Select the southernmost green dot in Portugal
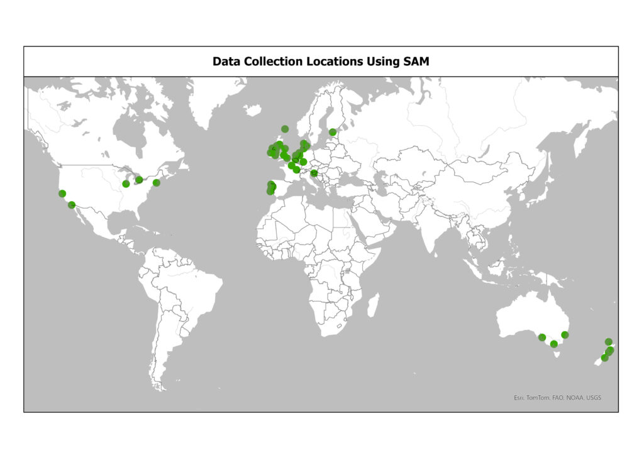The width and height of the screenshot is (644, 455). 270,191
